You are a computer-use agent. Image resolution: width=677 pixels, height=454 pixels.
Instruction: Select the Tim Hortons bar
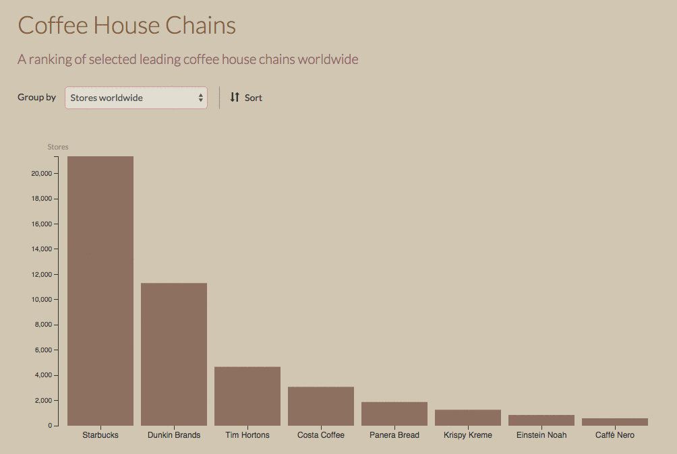tap(247, 396)
